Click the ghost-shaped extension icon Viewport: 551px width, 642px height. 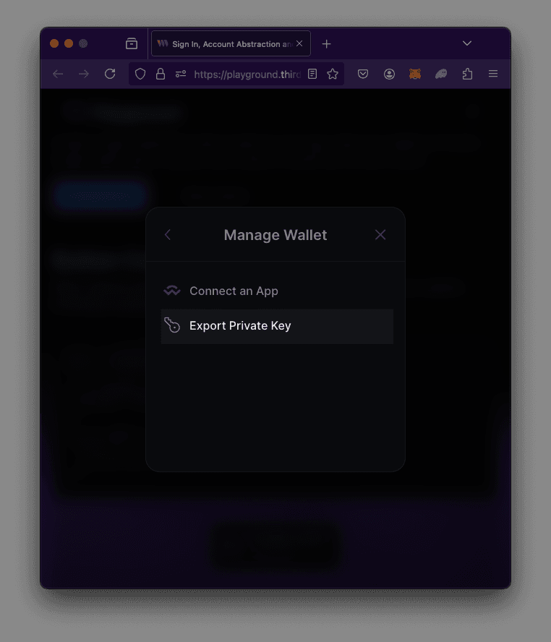point(441,74)
